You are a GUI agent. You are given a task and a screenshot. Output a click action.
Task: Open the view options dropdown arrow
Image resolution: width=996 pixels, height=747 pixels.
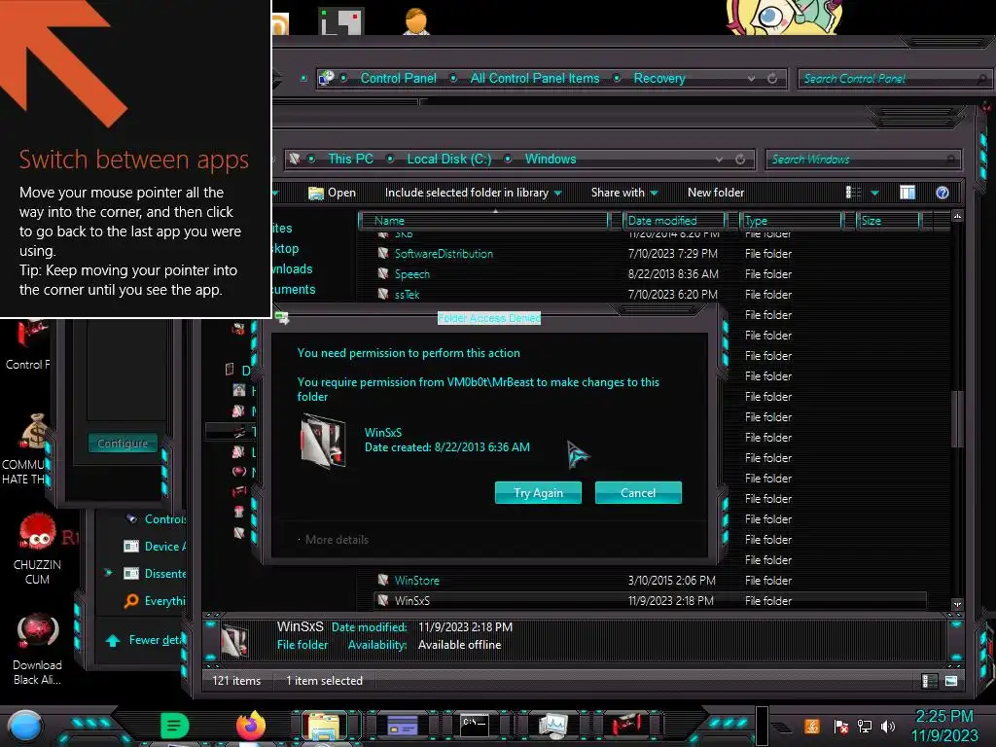pyautogui.click(x=874, y=193)
